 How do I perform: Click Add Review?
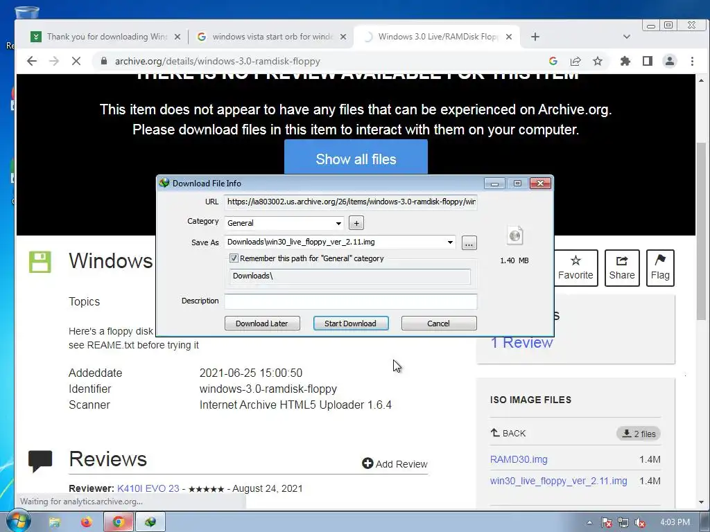[x=395, y=463]
